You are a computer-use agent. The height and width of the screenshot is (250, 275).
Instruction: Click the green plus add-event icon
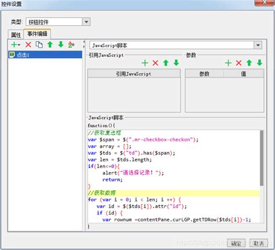point(14,45)
